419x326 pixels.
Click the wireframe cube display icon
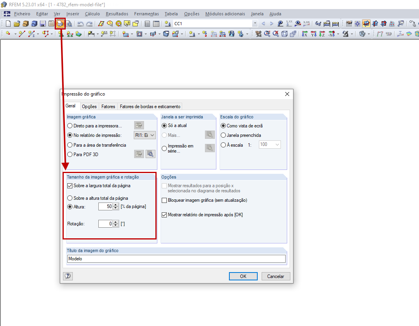click(x=284, y=34)
